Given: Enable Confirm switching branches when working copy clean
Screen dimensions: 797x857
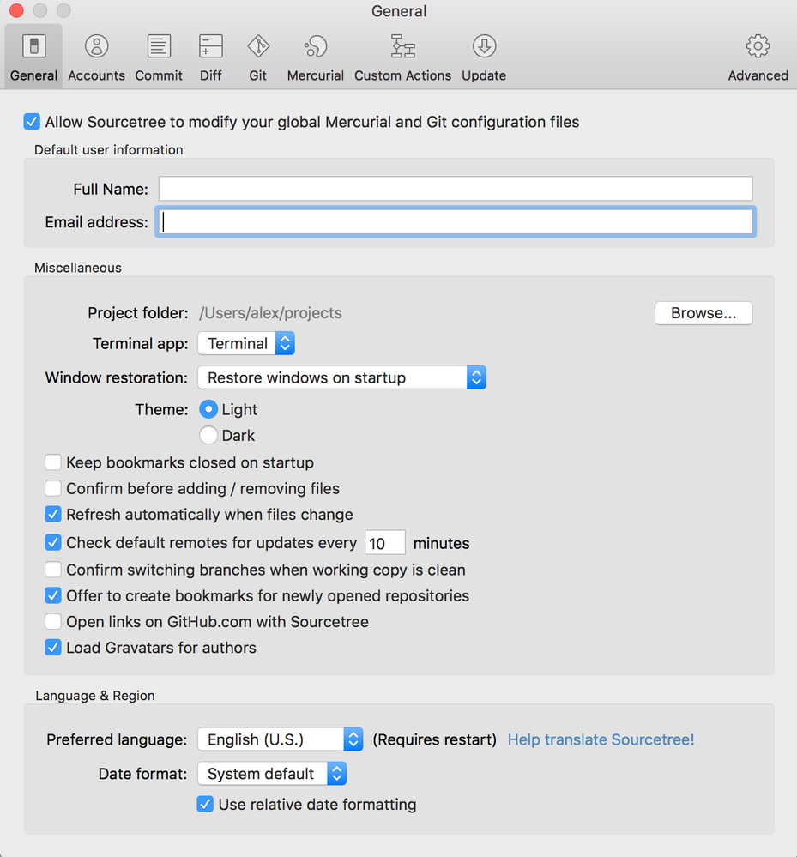Looking at the screenshot, I should tap(53, 570).
